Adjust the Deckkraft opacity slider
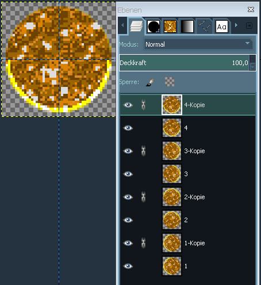 click(x=185, y=63)
